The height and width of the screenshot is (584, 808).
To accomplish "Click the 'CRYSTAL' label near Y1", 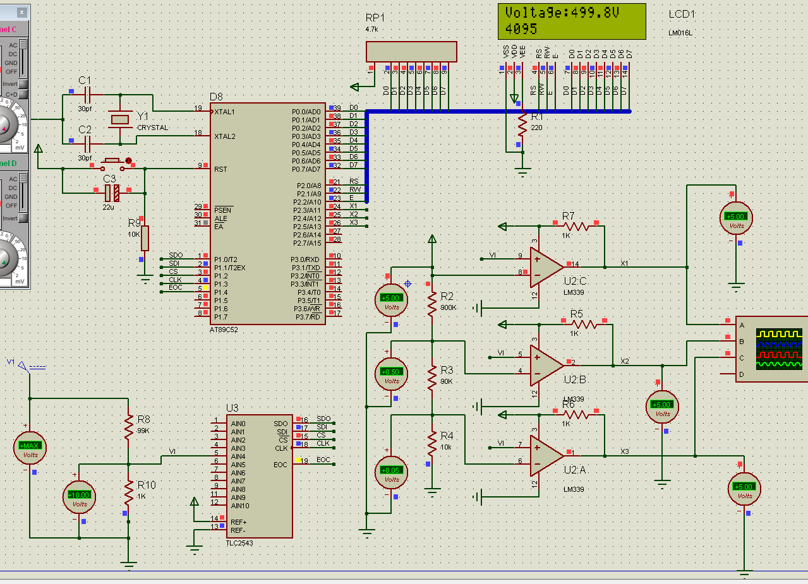I will pos(153,128).
